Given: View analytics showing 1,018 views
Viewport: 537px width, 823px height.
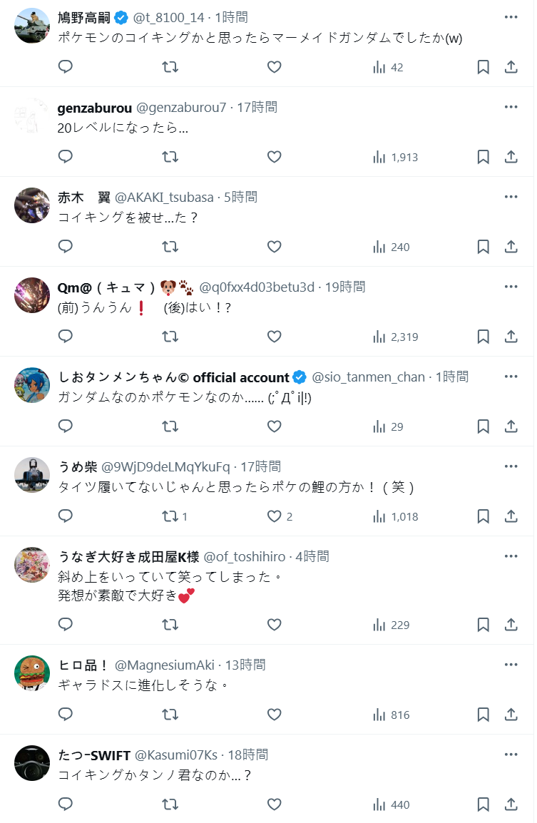Looking at the screenshot, I should [395, 516].
